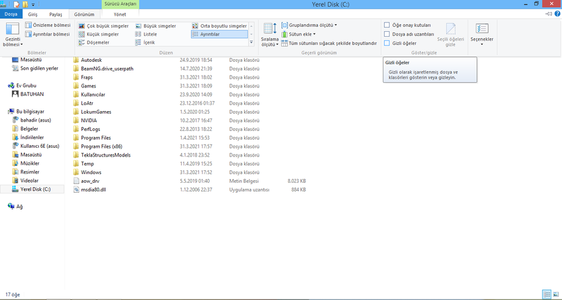Select the PerfLogs folder
The height and width of the screenshot is (300, 562).
point(91,129)
